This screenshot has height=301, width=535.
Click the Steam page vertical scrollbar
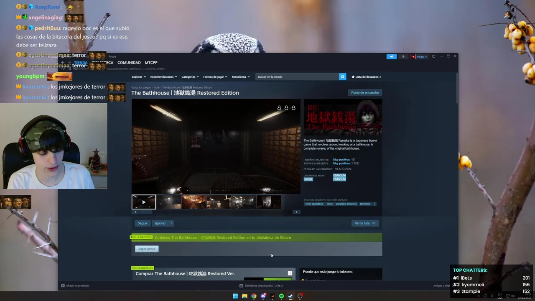point(457,88)
